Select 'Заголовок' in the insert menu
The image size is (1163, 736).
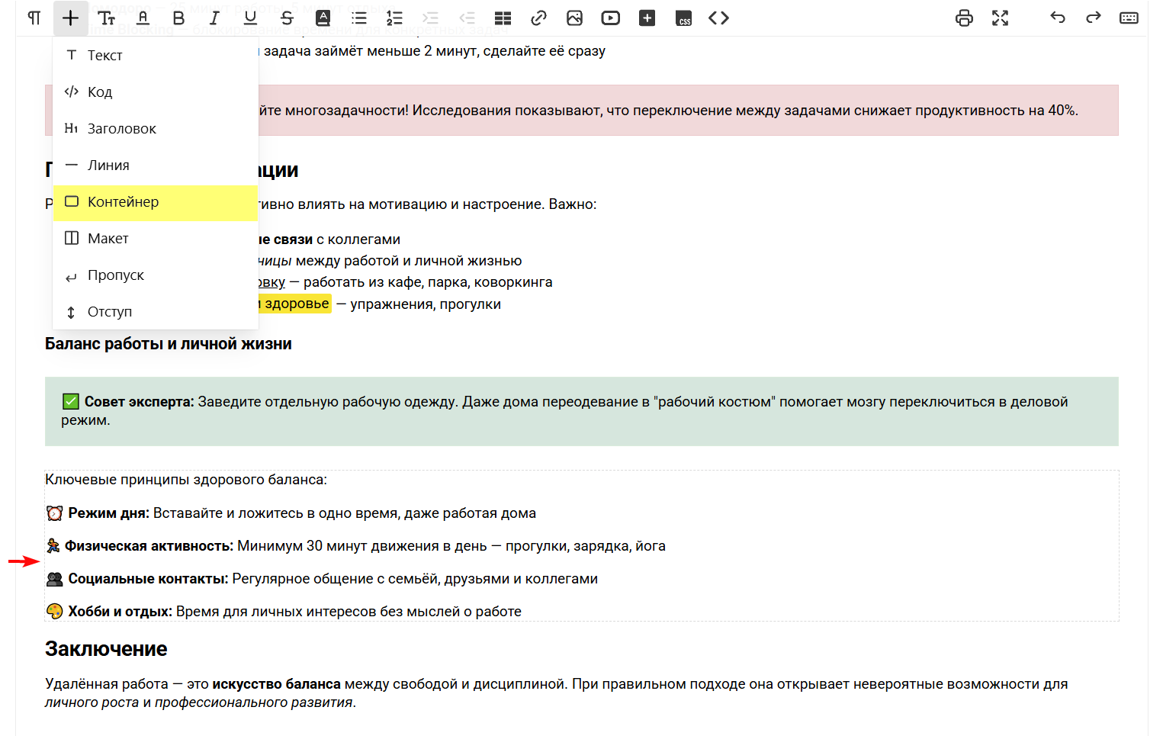(x=156, y=128)
